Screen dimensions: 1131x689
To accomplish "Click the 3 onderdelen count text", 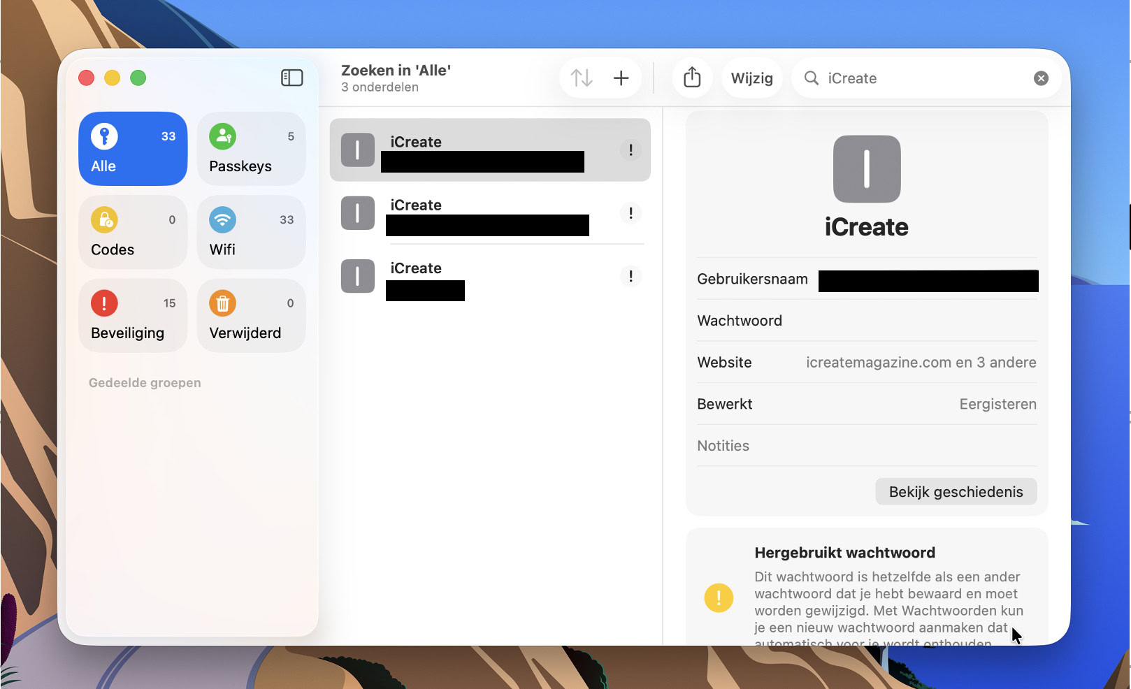I will pyautogui.click(x=380, y=87).
